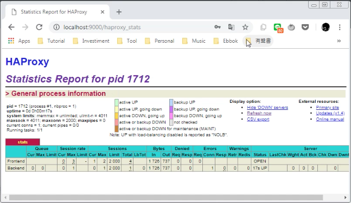Open the Ebbok bookmark folder
The height and width of the screenshot is (203, 351).
[226, 41]
